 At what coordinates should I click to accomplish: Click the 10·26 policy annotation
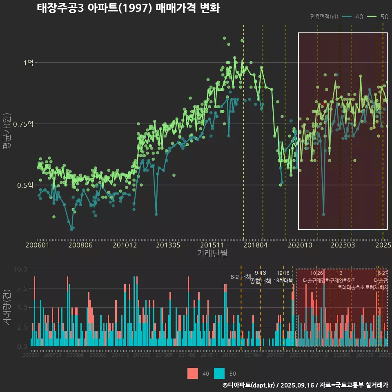(316, 273)
